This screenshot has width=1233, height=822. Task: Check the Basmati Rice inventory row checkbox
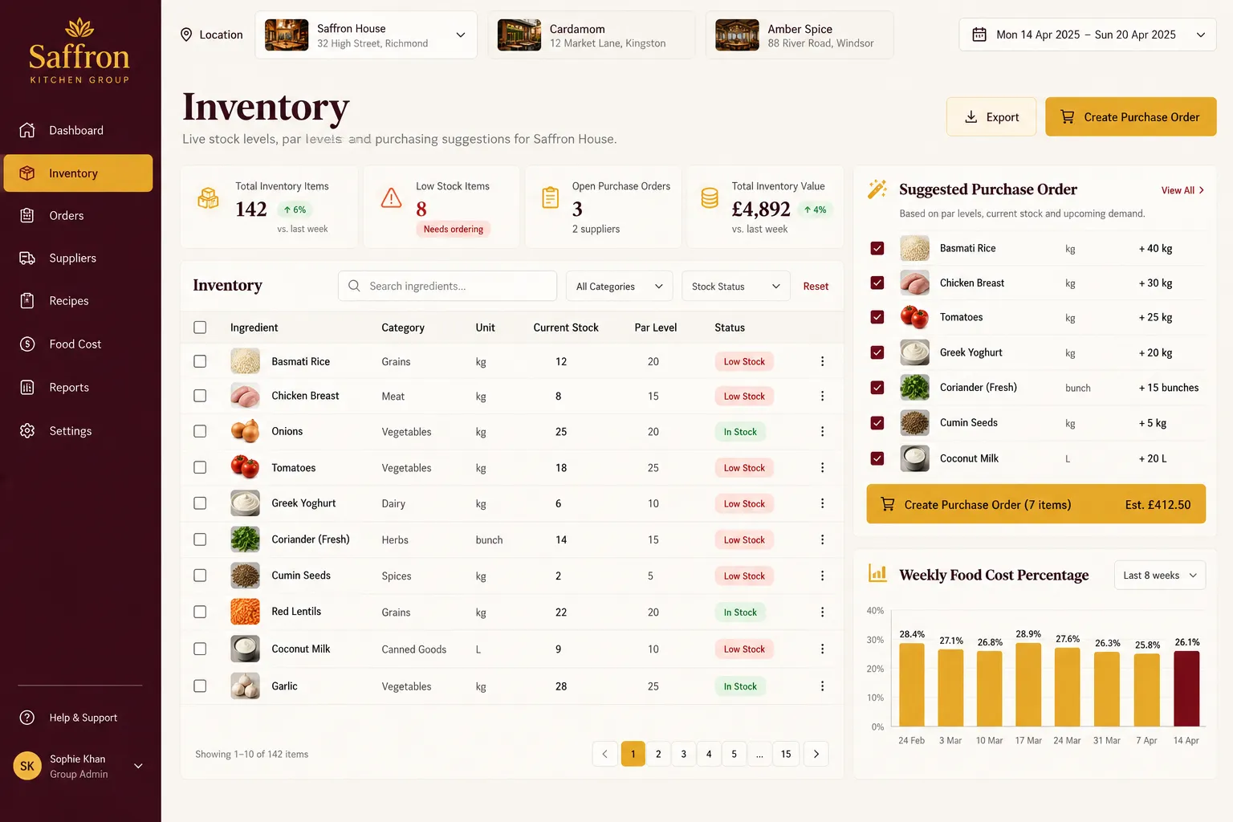200,361
